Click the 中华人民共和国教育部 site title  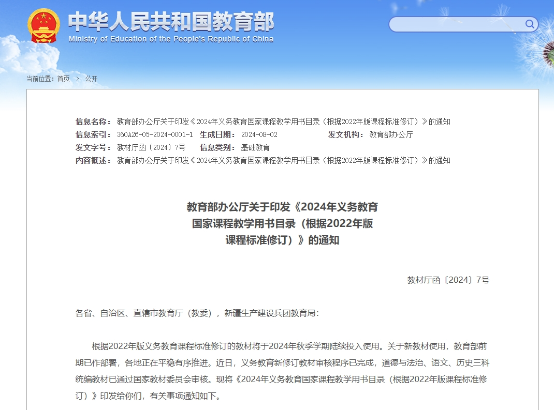[171, 22]
